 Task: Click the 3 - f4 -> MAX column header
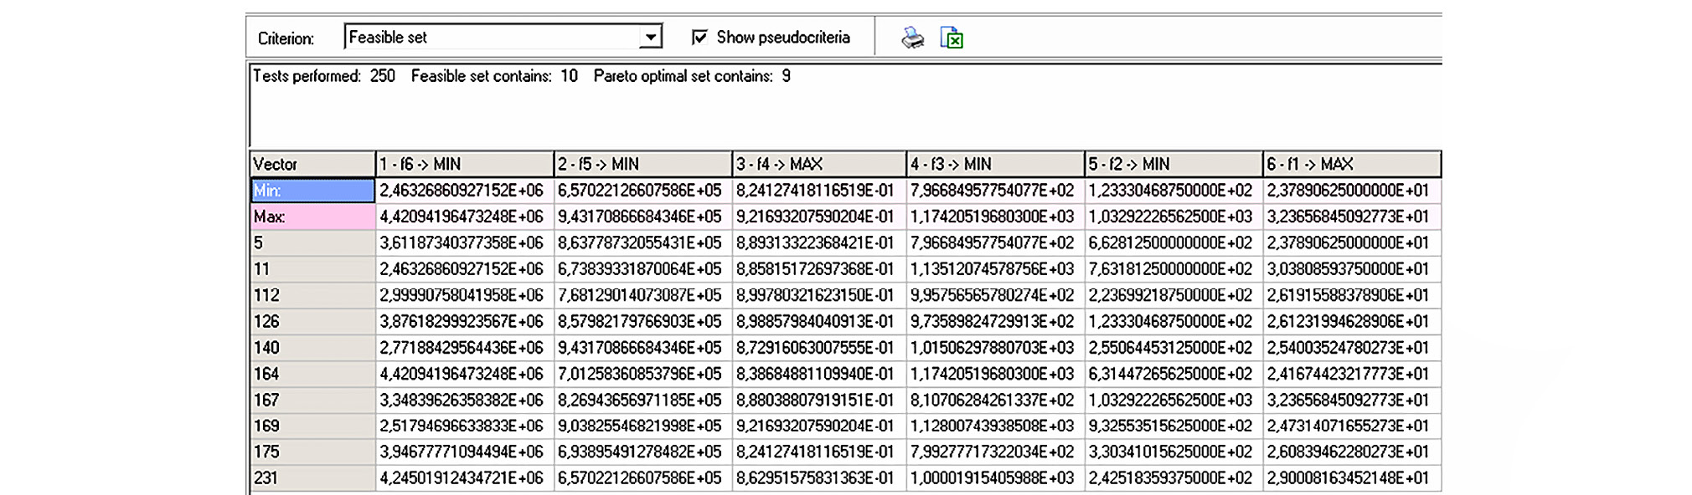pos(818,164)
